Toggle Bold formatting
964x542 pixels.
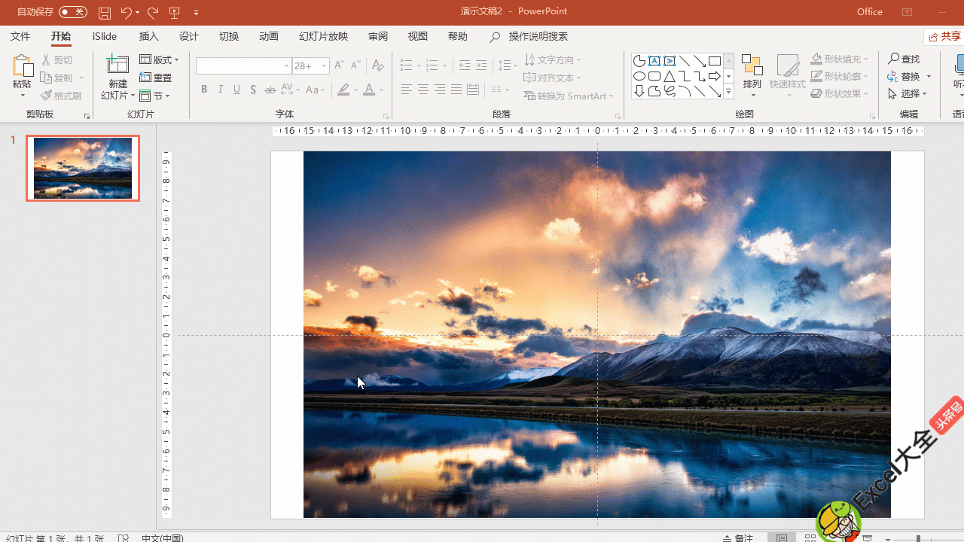tap(204, 90)
